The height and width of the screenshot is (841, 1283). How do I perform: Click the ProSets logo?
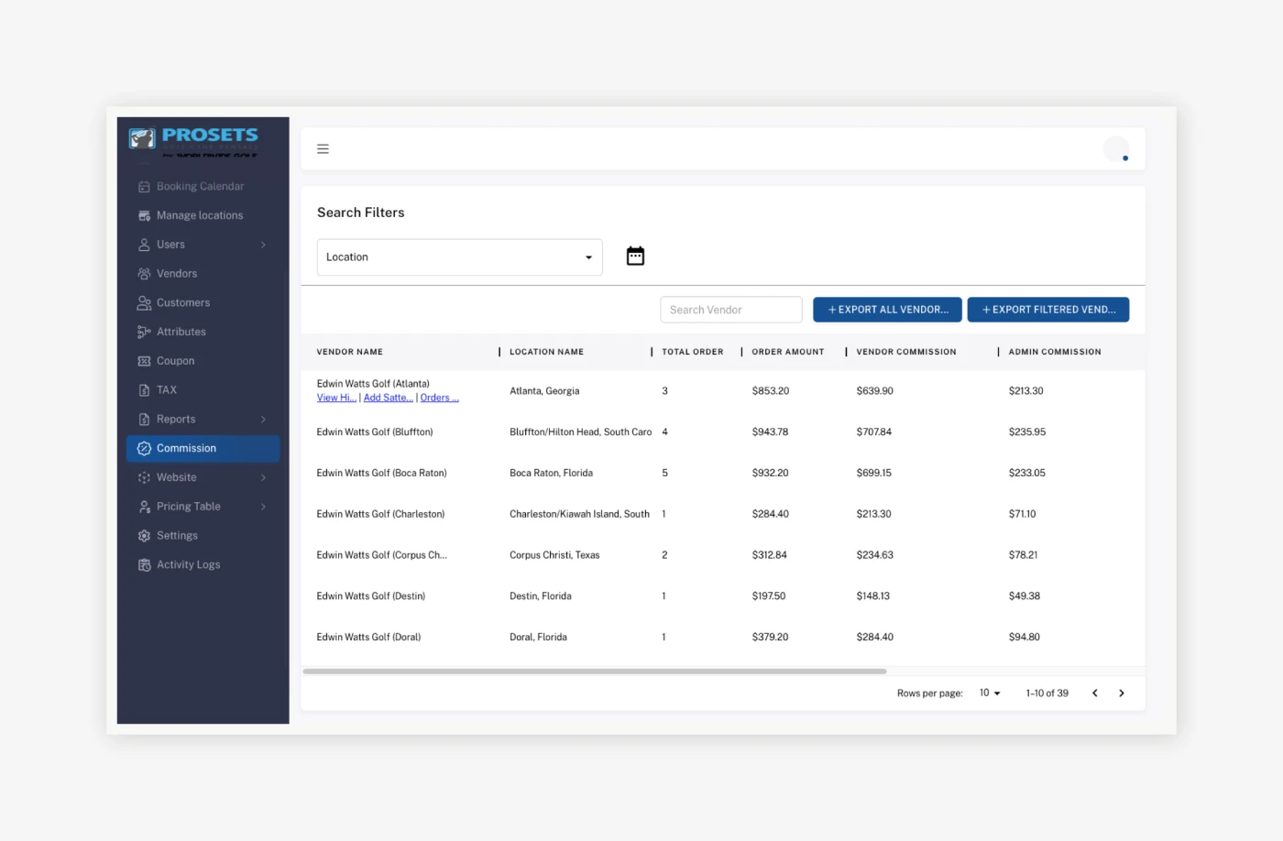click(x=193, y=140)
